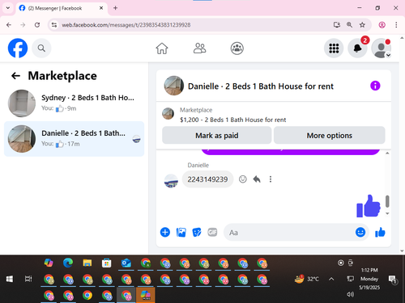405x303 pixels.
Task: Choose a GIF
Action: click(212, 232)
